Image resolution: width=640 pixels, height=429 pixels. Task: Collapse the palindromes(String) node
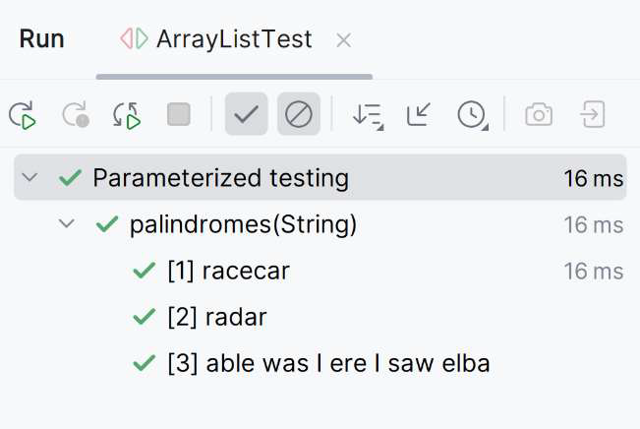(67, 223)
